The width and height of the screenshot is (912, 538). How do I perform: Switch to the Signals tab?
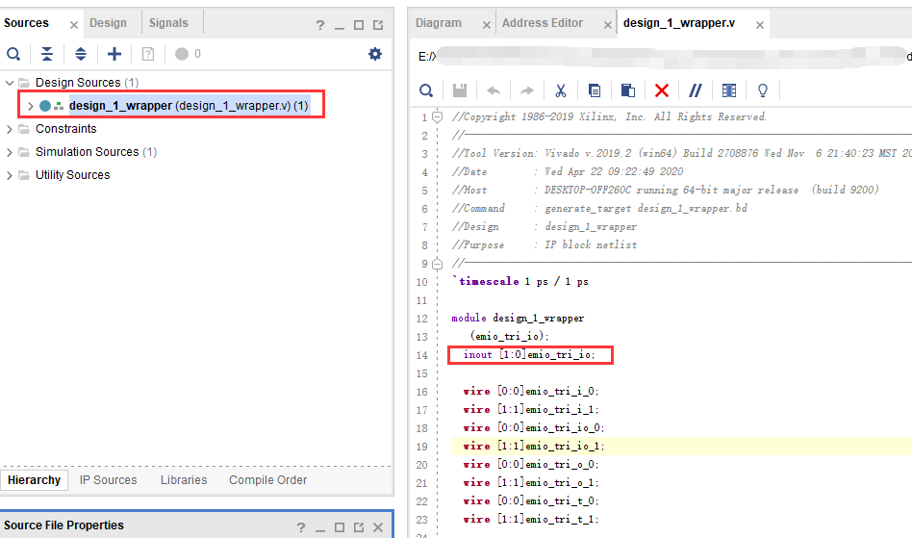pyautogui.click(x=168, y=23)
